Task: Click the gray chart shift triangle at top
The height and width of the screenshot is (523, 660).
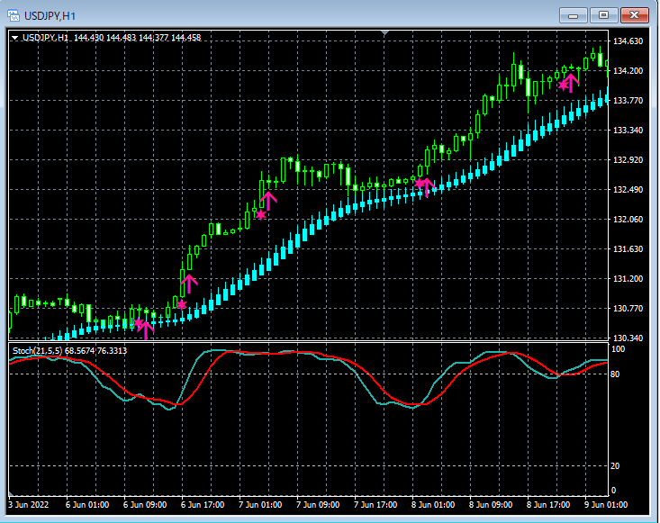Action: pos(385,33)
